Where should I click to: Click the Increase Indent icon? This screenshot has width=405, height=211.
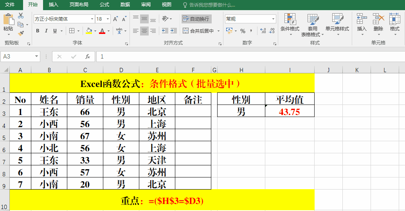(174, 31)
